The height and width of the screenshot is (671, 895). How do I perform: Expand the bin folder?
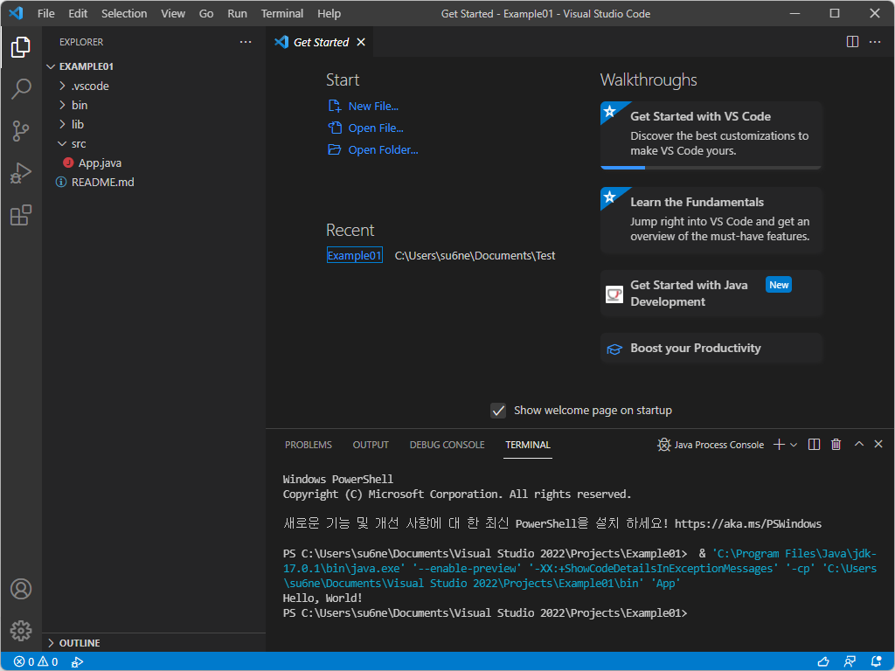click(62, 105)
